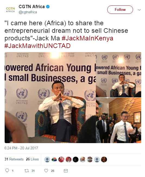Open the #JackMawithUNCTAD hashtag
This screenshot has height=177, width=145.
click(37, 46)
